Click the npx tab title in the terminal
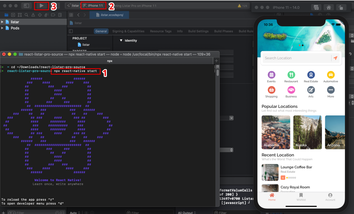 point(110,61)
